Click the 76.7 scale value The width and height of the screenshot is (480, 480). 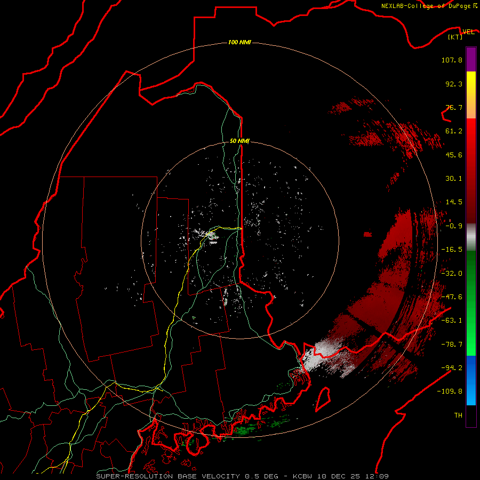(x=454, y=107)
